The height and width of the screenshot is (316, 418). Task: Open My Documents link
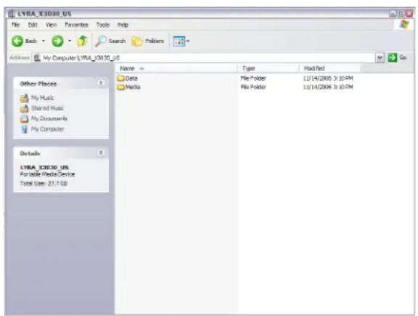(49, 118)
